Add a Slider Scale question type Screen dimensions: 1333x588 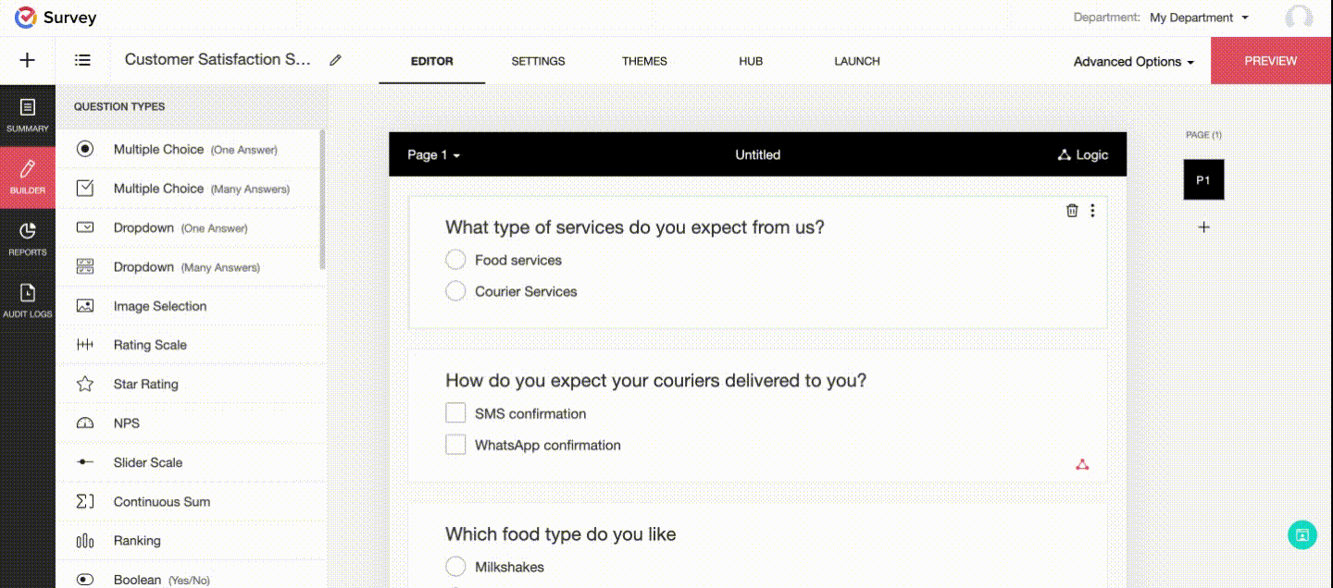(148, 462)
